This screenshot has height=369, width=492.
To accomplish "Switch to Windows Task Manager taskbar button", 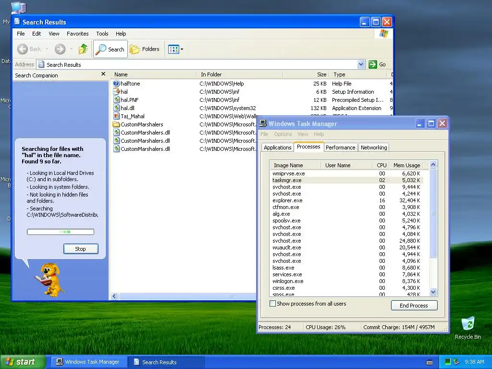I will pyautogui.click(x=88, y=362).
